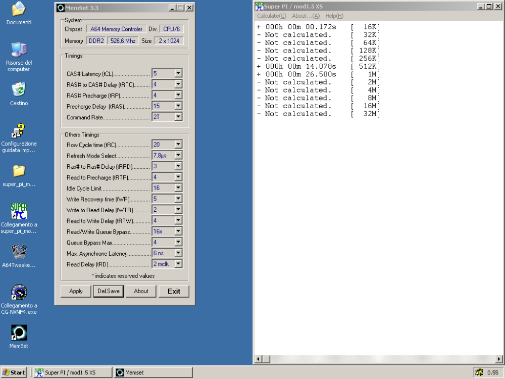The width and height of the screenshot is (505, 379).
Task: Click Super PI horizontal scrollbar left arrow
Action: [x=258, y=359]
